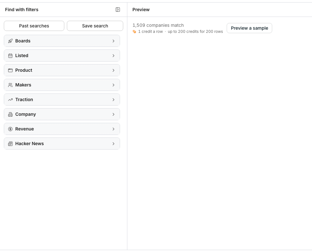The image size is (312, 252).
Task: Click the newspaper icon beside Hacker News
Action: (10, 144)
